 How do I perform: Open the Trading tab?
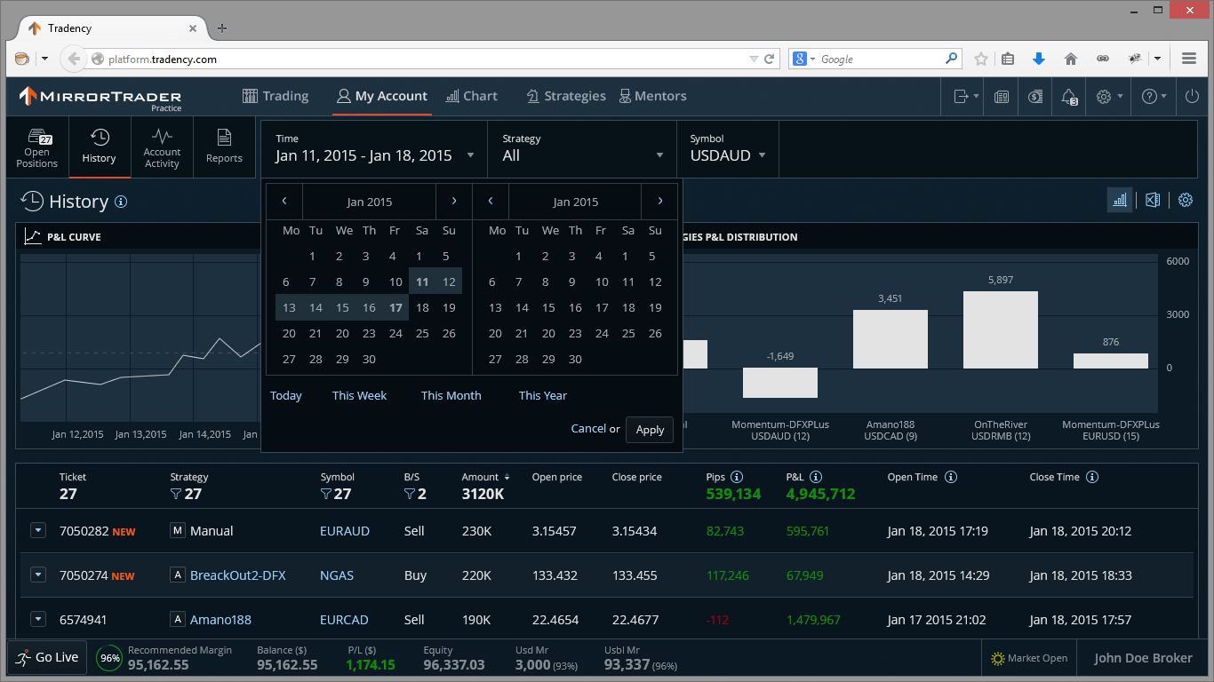pyautogui.click(x=276, y=96)
